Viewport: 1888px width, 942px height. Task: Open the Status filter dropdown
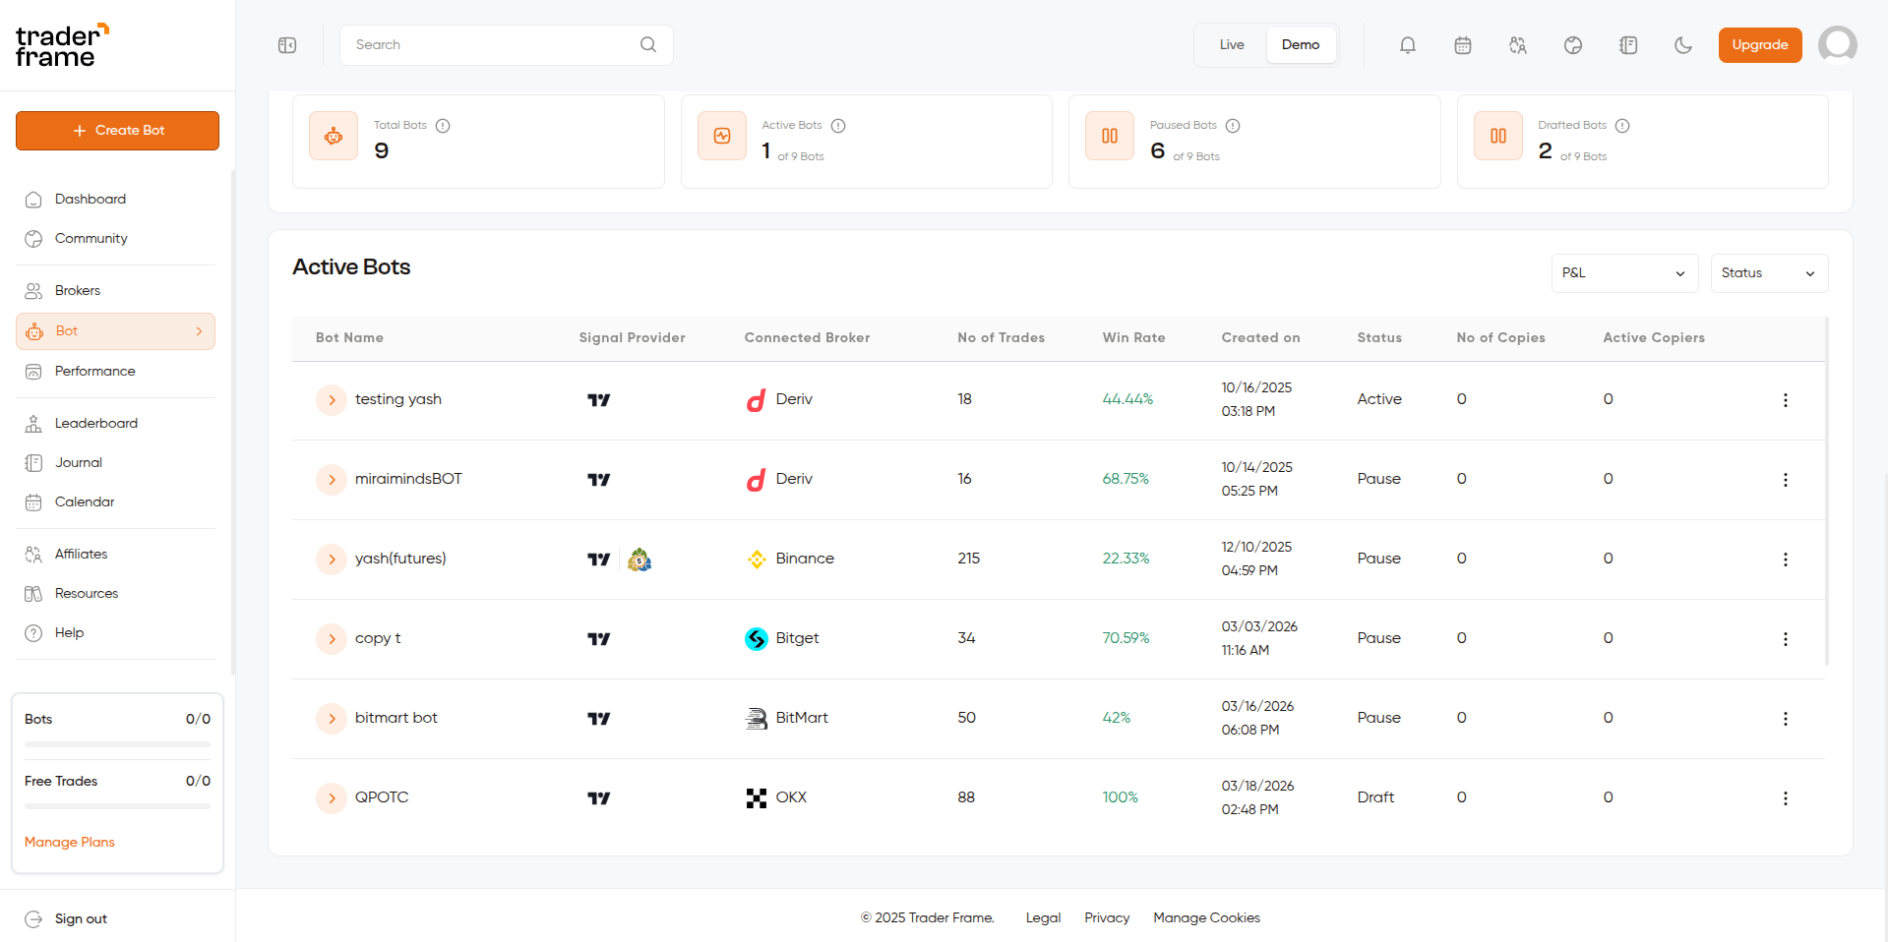[x=1770, y=273]
